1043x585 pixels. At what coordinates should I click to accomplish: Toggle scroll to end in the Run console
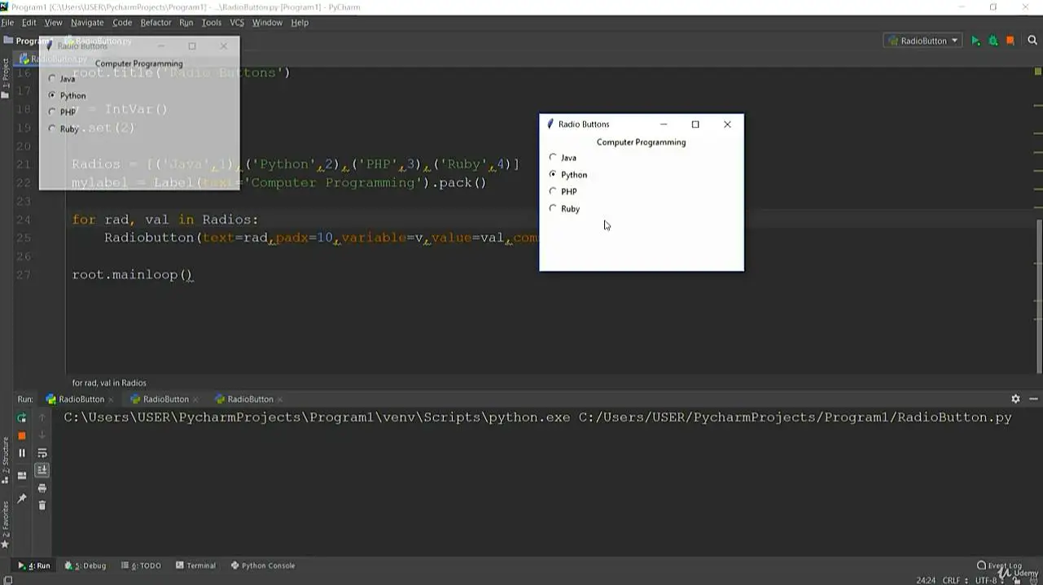(x=42, y=470)
